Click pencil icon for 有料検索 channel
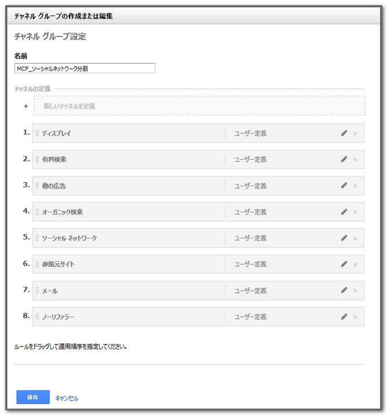388x416 pixels. pos(344,159)
